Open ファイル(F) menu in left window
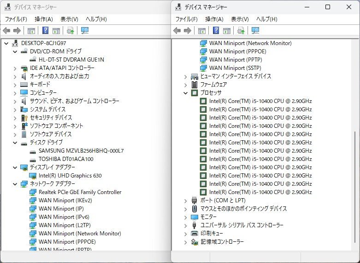This screenshot has height=263, width=360. pos(16,19)
